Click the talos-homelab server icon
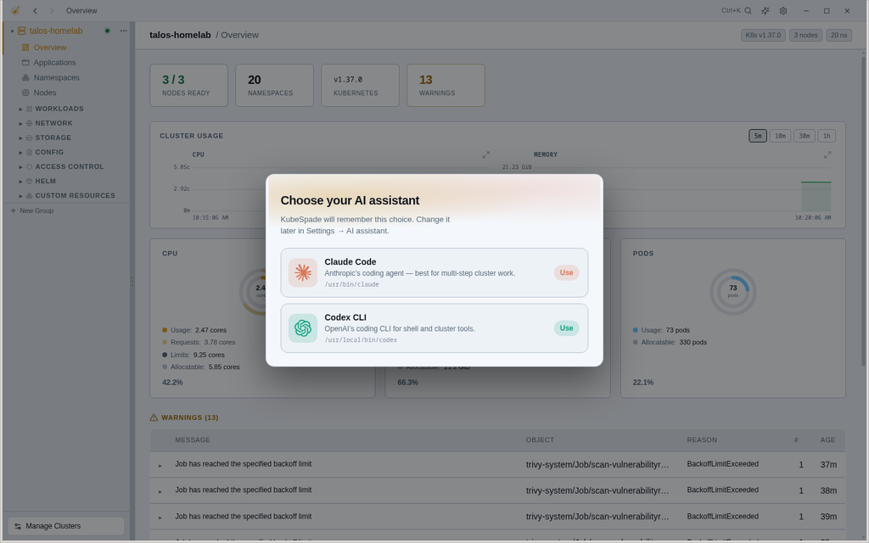This screenshot has width=869, height=543. pyautogui.click(x=21, y=31)
